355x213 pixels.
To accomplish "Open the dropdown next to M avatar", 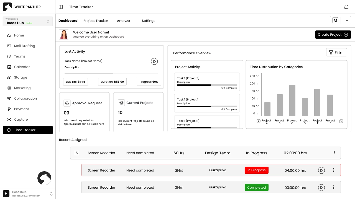I will [x=346, y=20].
